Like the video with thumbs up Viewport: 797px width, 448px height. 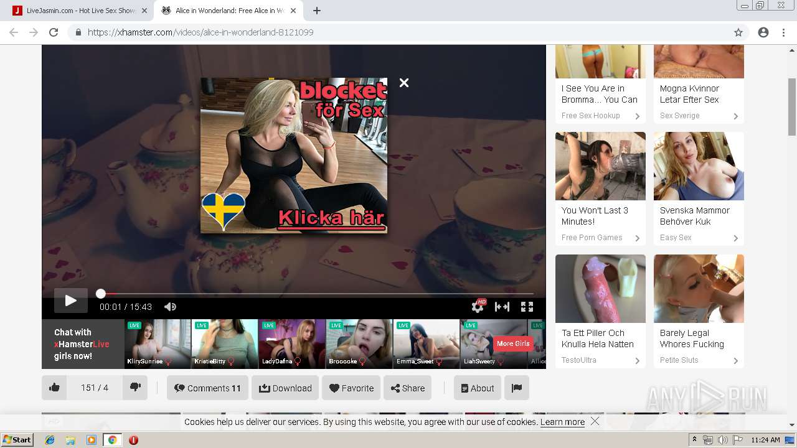click(x=55, y=388)
